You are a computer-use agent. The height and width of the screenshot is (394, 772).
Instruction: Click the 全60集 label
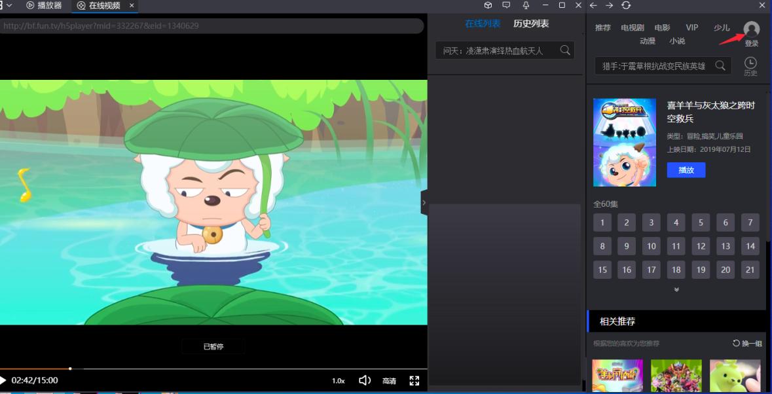pos(606,204)
